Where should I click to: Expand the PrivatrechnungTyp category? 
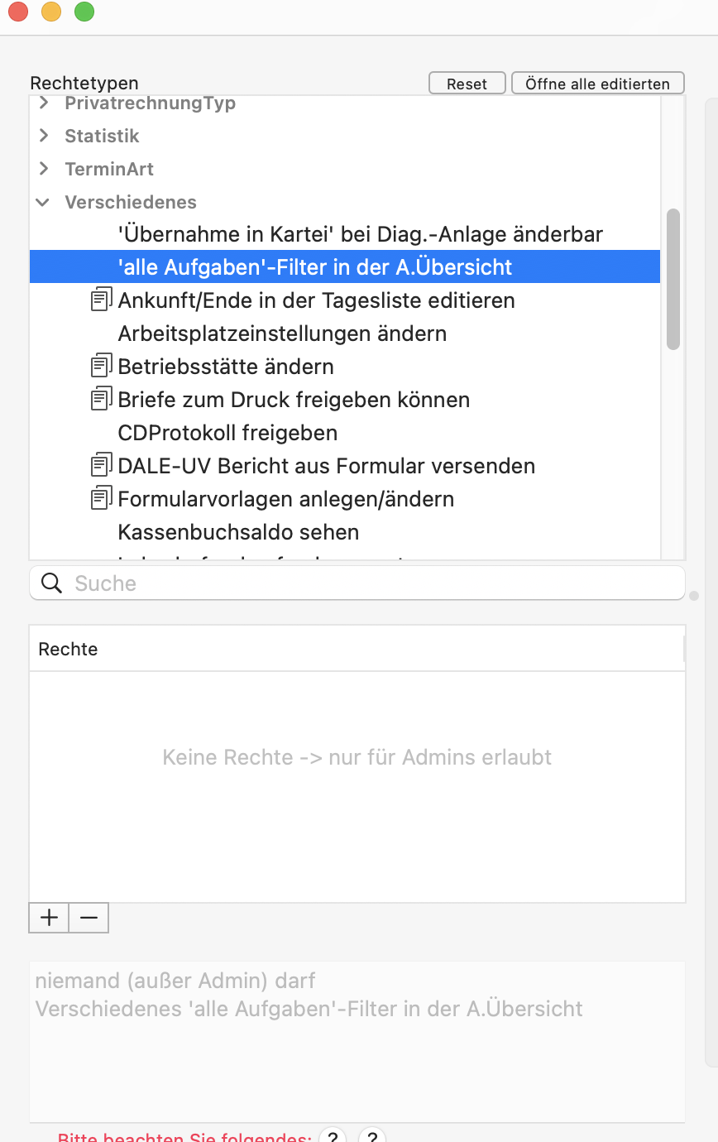point(44,103)
